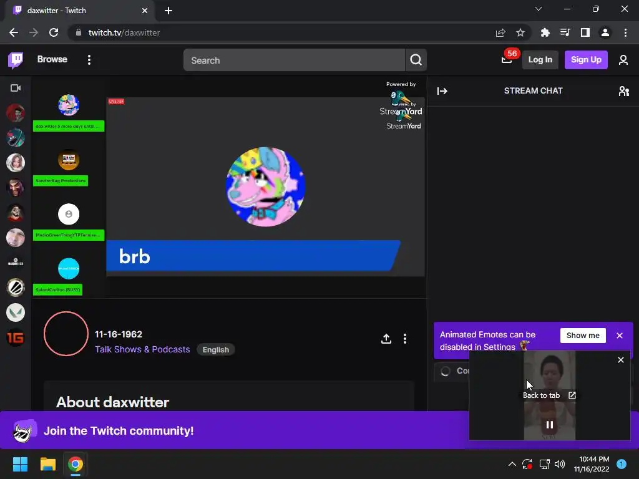Show hidden system tray icons
The width and height of the screenshot is (639, 479).
tap(512, 464)
